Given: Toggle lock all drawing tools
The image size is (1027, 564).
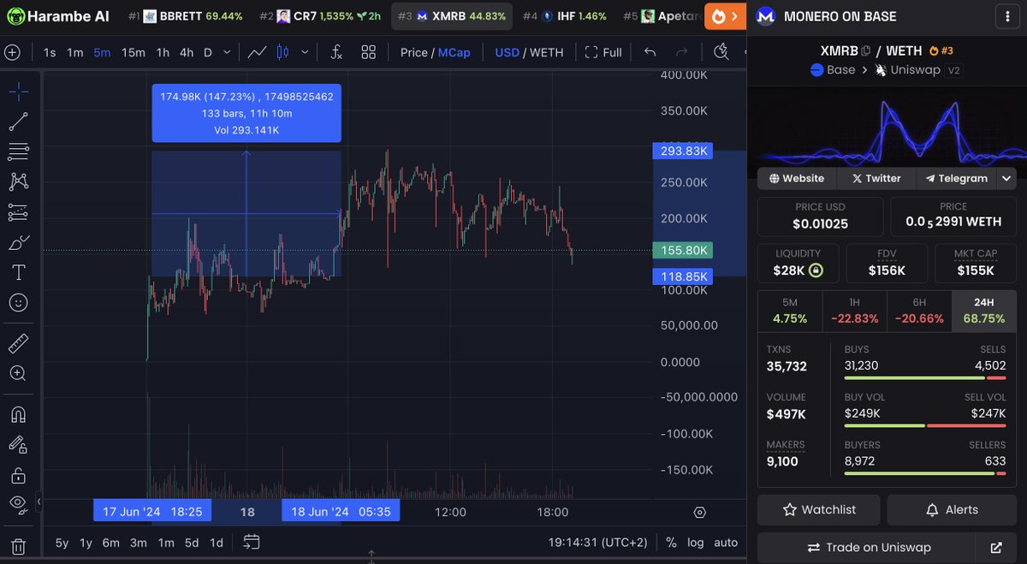Looking at the screenshot, I should click(x=18, y=475).
